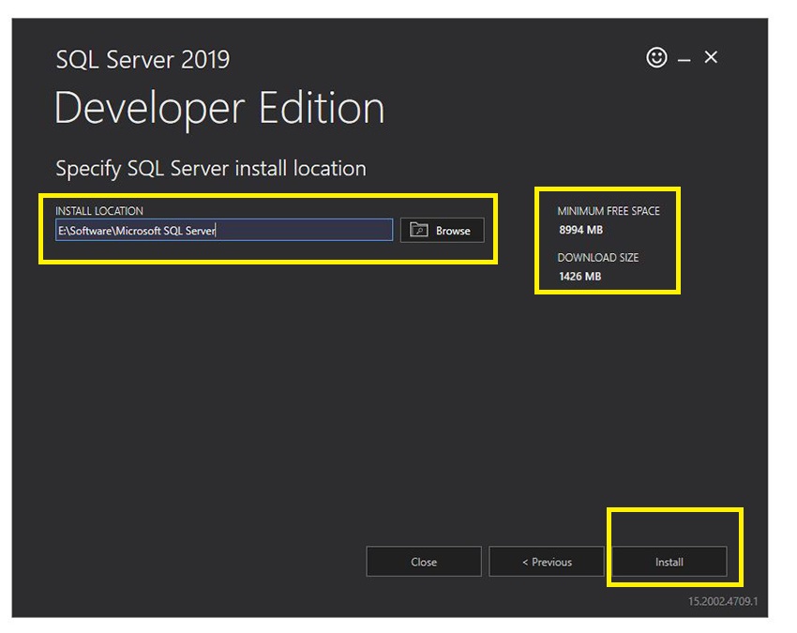Start installation with the Install button
797x633 pixels.
[x=669, y=562]
